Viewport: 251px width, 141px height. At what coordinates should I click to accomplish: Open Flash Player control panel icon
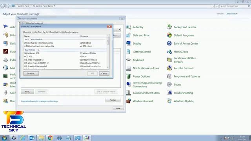6,52
